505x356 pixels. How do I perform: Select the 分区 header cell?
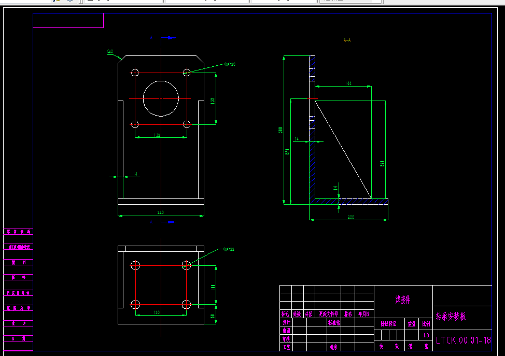308,314
